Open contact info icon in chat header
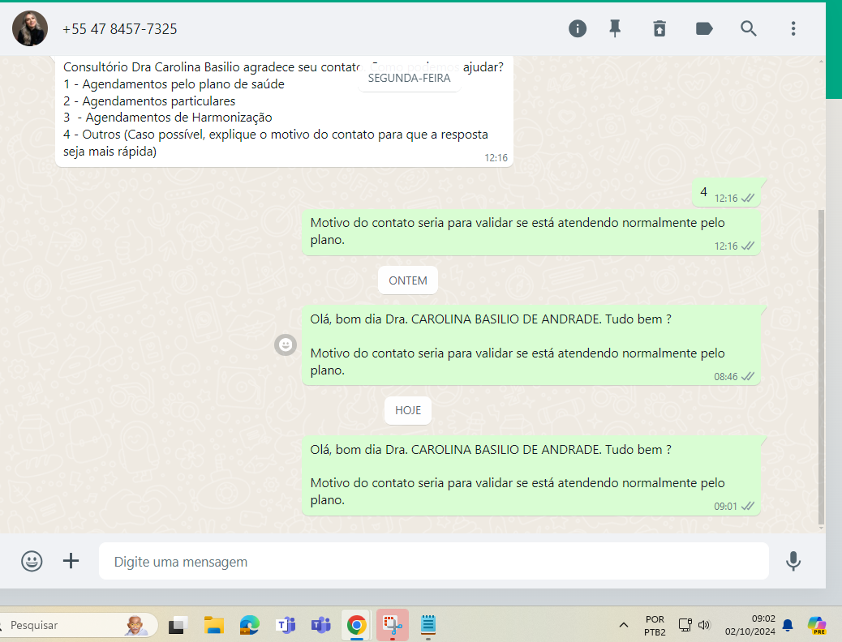 click(578, 28)
